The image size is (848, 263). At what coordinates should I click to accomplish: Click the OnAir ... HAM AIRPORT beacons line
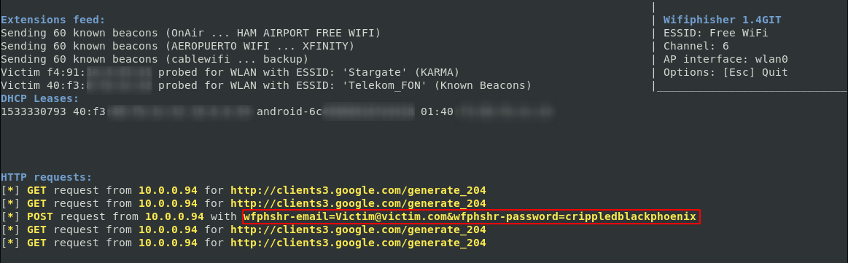191,33
